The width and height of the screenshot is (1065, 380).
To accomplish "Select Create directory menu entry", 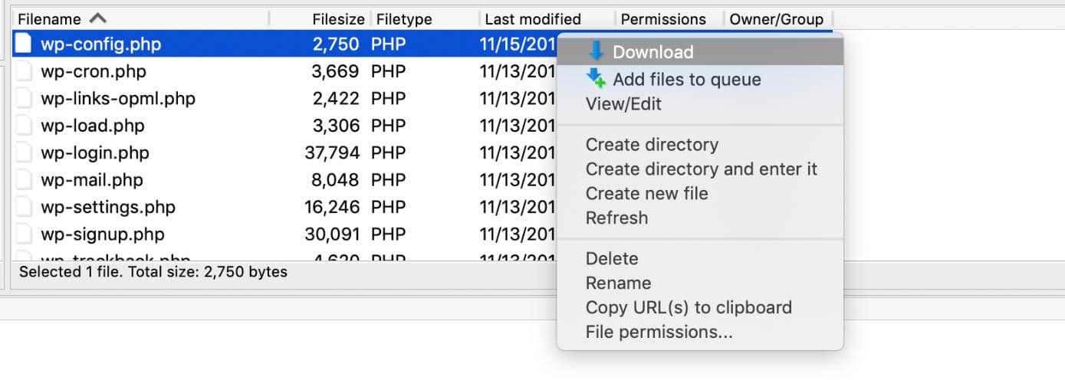I will click(652, 145).
